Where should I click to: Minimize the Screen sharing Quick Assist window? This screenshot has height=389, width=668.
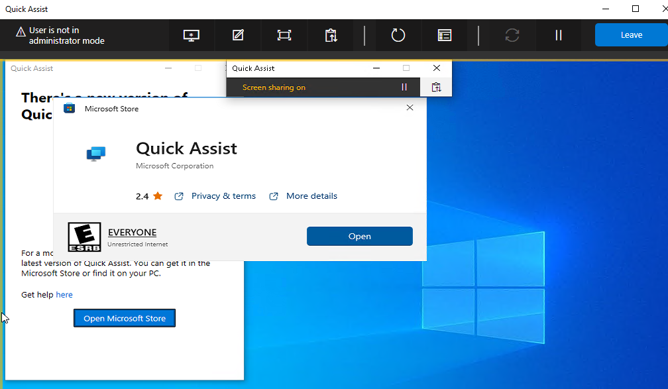[x=376, y=68]
